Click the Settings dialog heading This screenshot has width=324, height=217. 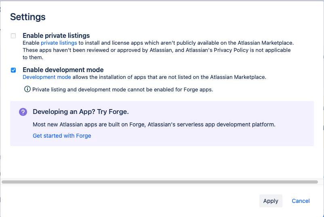point(28,17)
